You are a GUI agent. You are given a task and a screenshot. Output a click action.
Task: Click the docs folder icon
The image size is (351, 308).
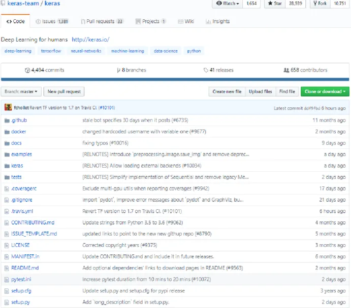tap(7, 143)
